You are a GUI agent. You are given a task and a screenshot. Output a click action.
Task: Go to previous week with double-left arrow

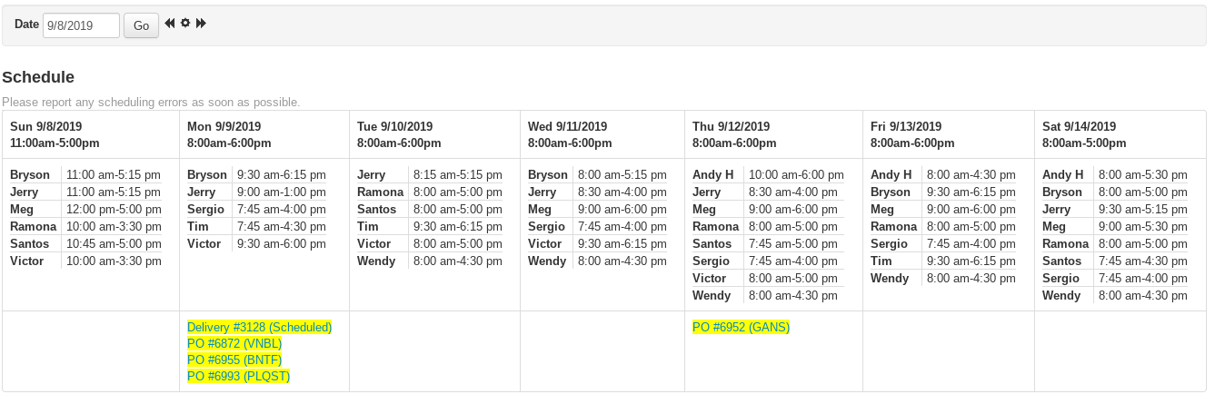coord(170,24)
